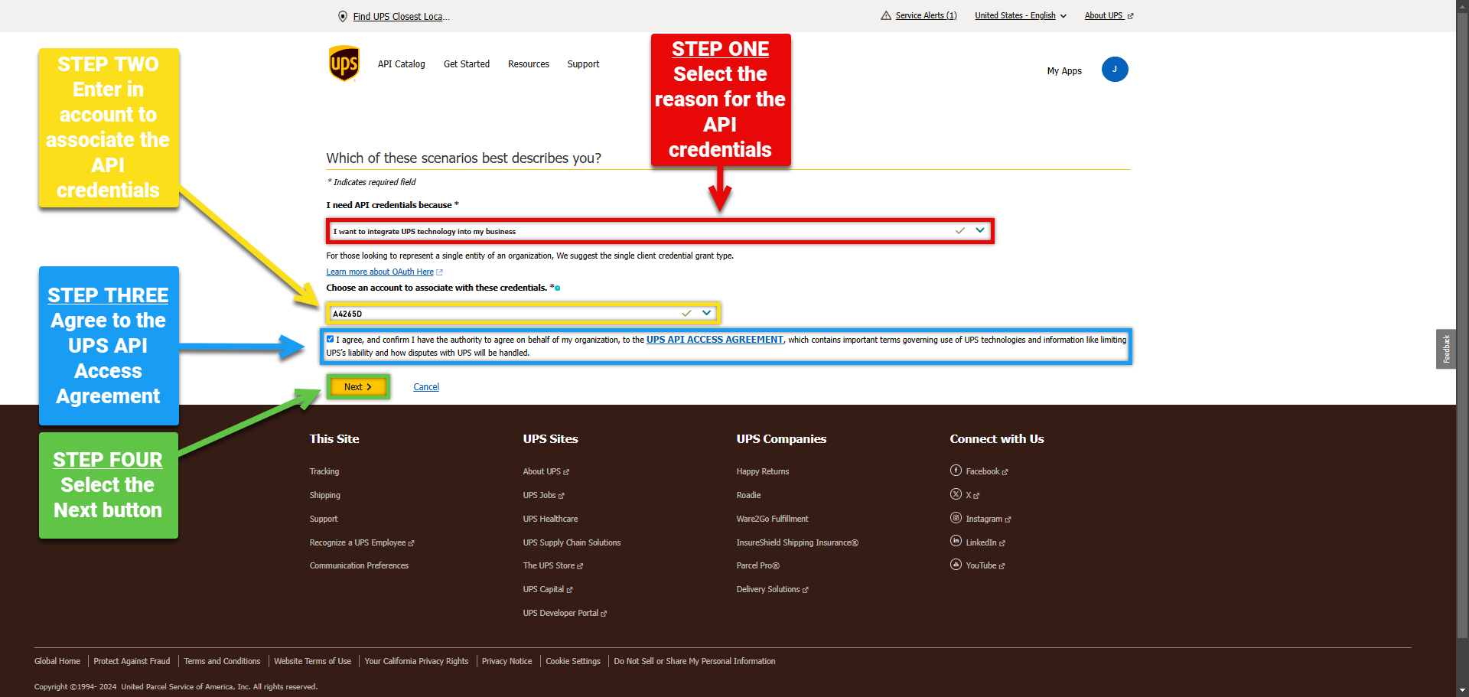Screen dimensions: 1469x697
Task: Open InsureShield Shipping Insurance link
Action: (797, 542)
